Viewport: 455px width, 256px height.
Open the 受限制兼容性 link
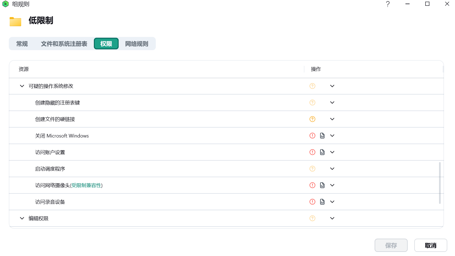86,185
